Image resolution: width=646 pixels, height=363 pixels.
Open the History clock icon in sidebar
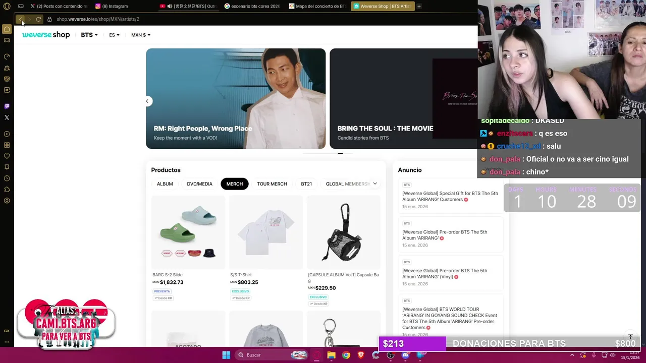[x=7, y=178]
